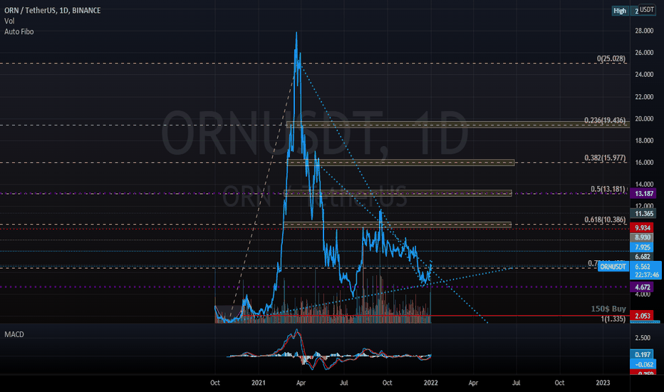Click the 28.000 price scale value
Viewport: 664px width, 392px height.
643,31
